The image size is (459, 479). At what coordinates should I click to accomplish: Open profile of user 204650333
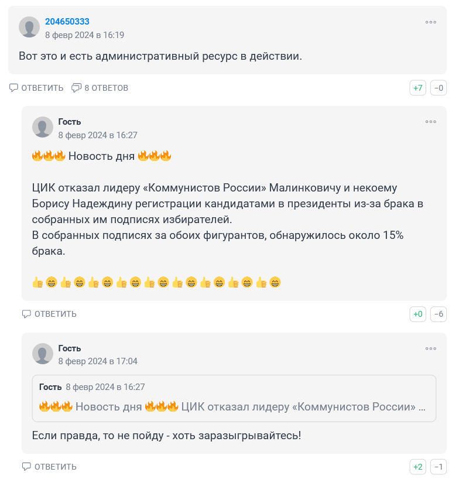click(x=67, y=22)
